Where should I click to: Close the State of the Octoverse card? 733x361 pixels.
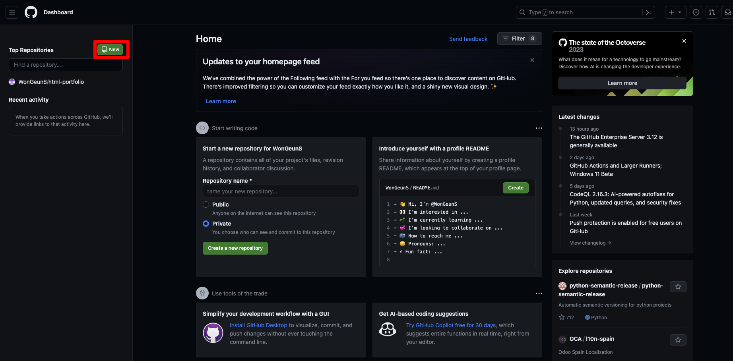coord(684,41)
